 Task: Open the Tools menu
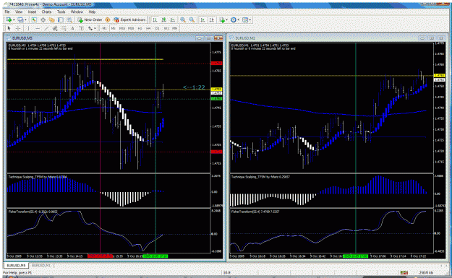point(61,12)
